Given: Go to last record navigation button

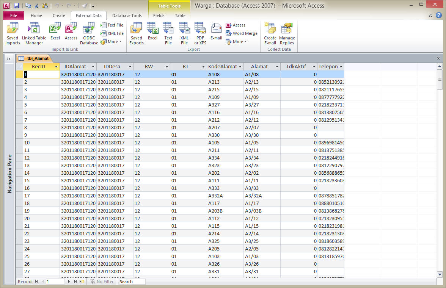Looking at the screenshot, I should tap(75, 282).
